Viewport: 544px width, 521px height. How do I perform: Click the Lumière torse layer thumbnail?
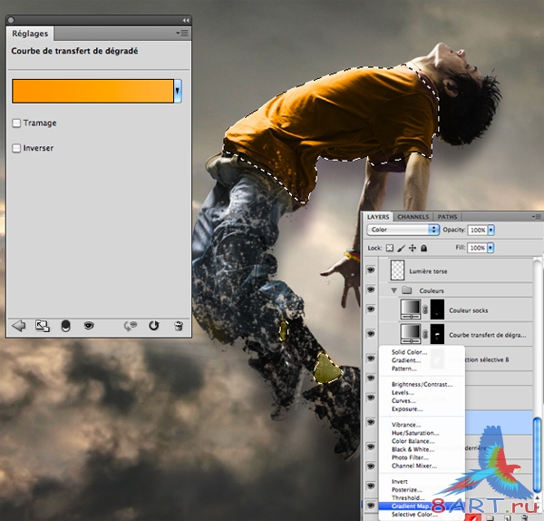coord(398,270)
